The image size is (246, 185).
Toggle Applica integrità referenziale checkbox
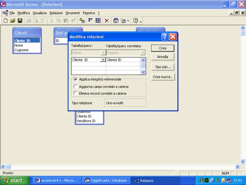pos(75,79)
